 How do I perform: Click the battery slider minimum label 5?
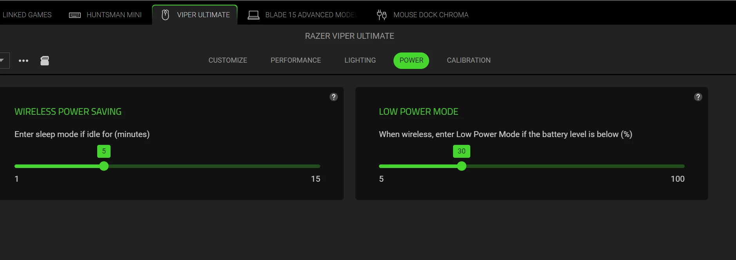coord(381,179)
